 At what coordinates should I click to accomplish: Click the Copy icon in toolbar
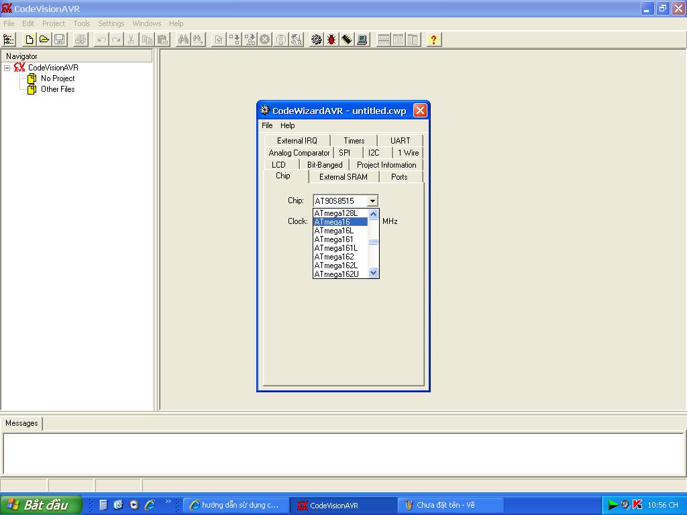[147, 40]
